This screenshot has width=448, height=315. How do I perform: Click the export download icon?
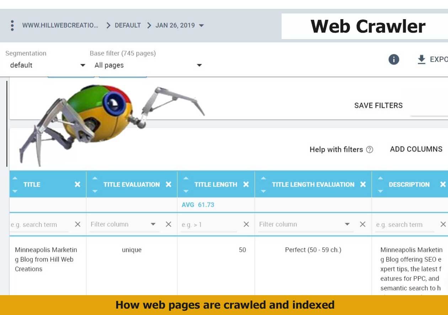[x=421, y=60]
